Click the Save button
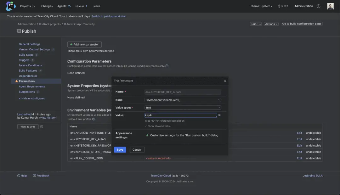 (120, 150)
